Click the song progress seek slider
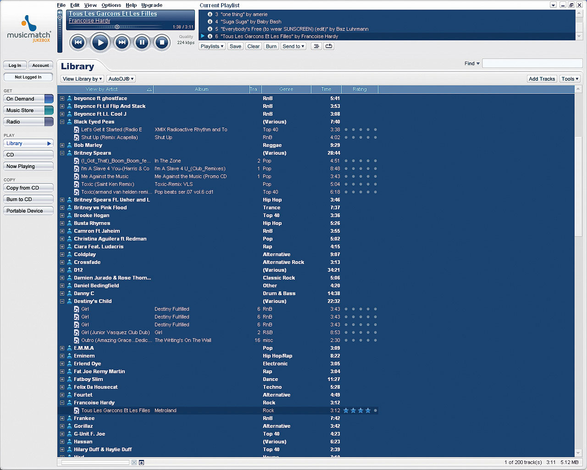This screenshot has width=587, height=470. click(117, 27)
